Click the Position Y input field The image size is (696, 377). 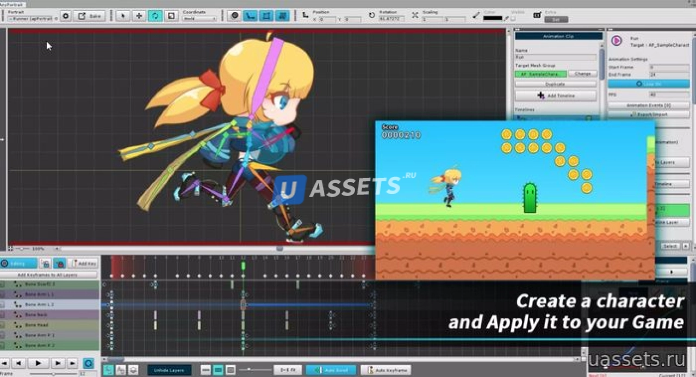(352, 19)
